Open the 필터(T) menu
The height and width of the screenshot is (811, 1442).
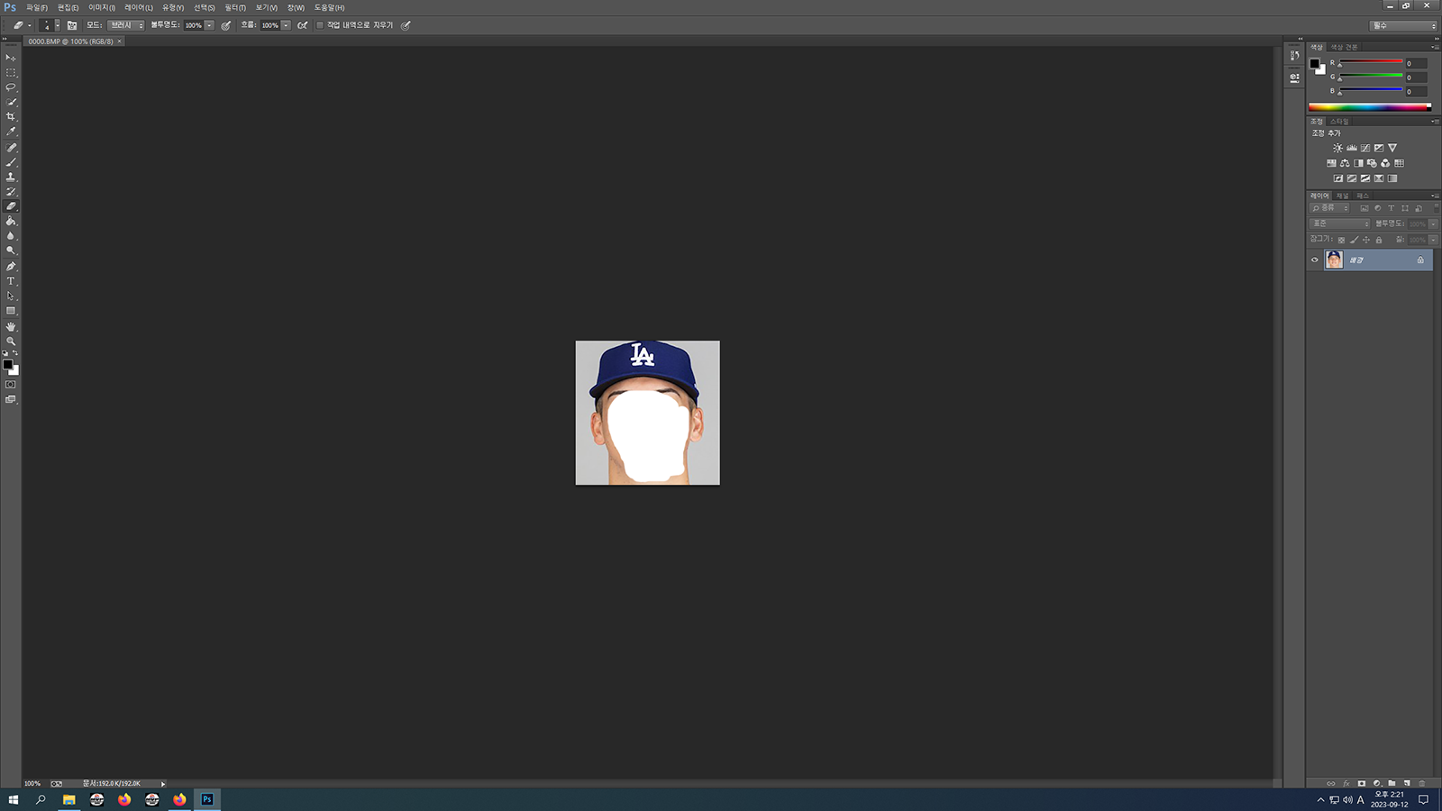click(235, 7)
